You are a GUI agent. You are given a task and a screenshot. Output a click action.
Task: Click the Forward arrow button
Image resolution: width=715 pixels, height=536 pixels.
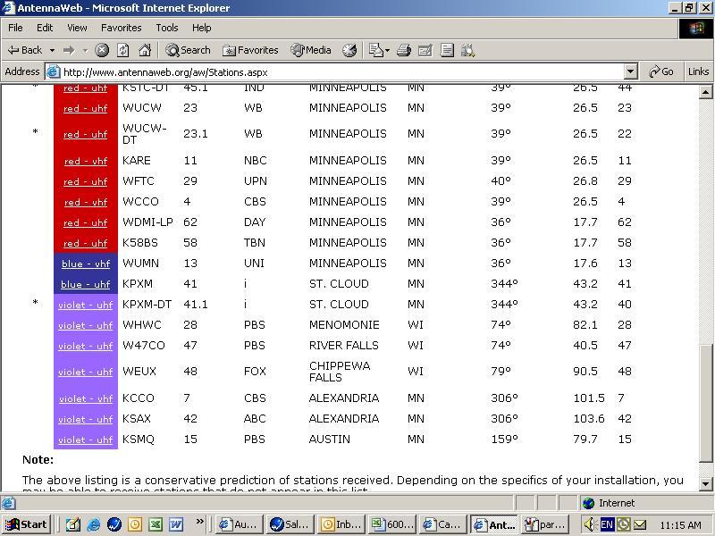coord(69,50)
